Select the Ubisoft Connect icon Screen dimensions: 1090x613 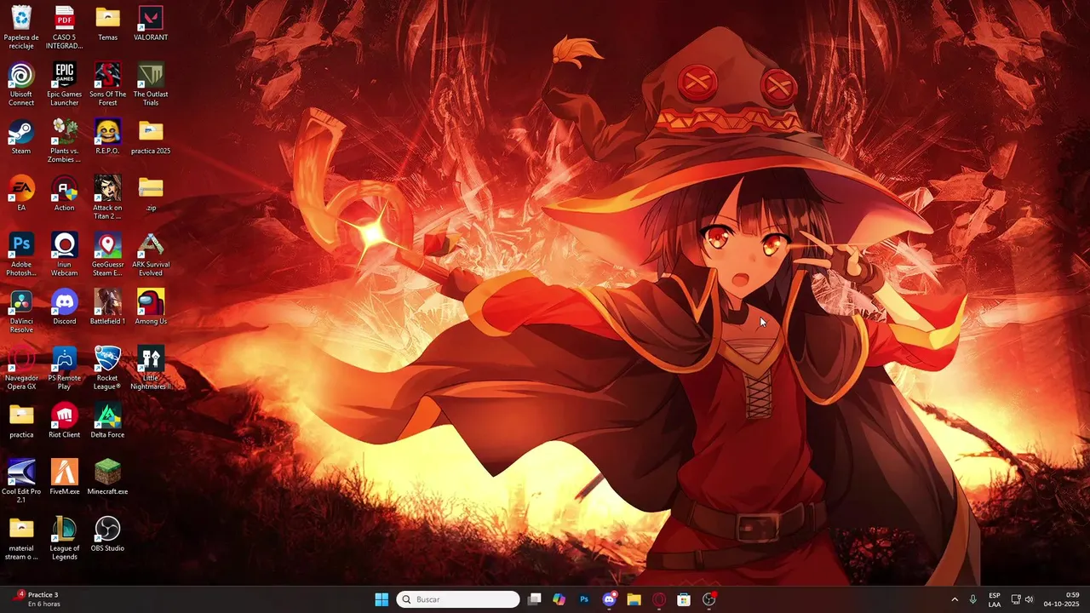pyautogui.click(x=21, y=83)
